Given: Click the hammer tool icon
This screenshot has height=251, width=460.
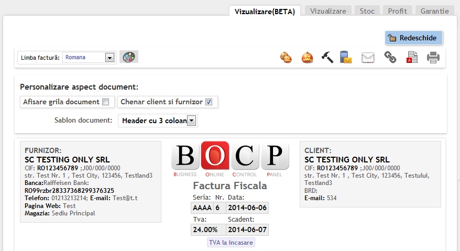Looking at the screenshot, I should (x=327, y=57).
